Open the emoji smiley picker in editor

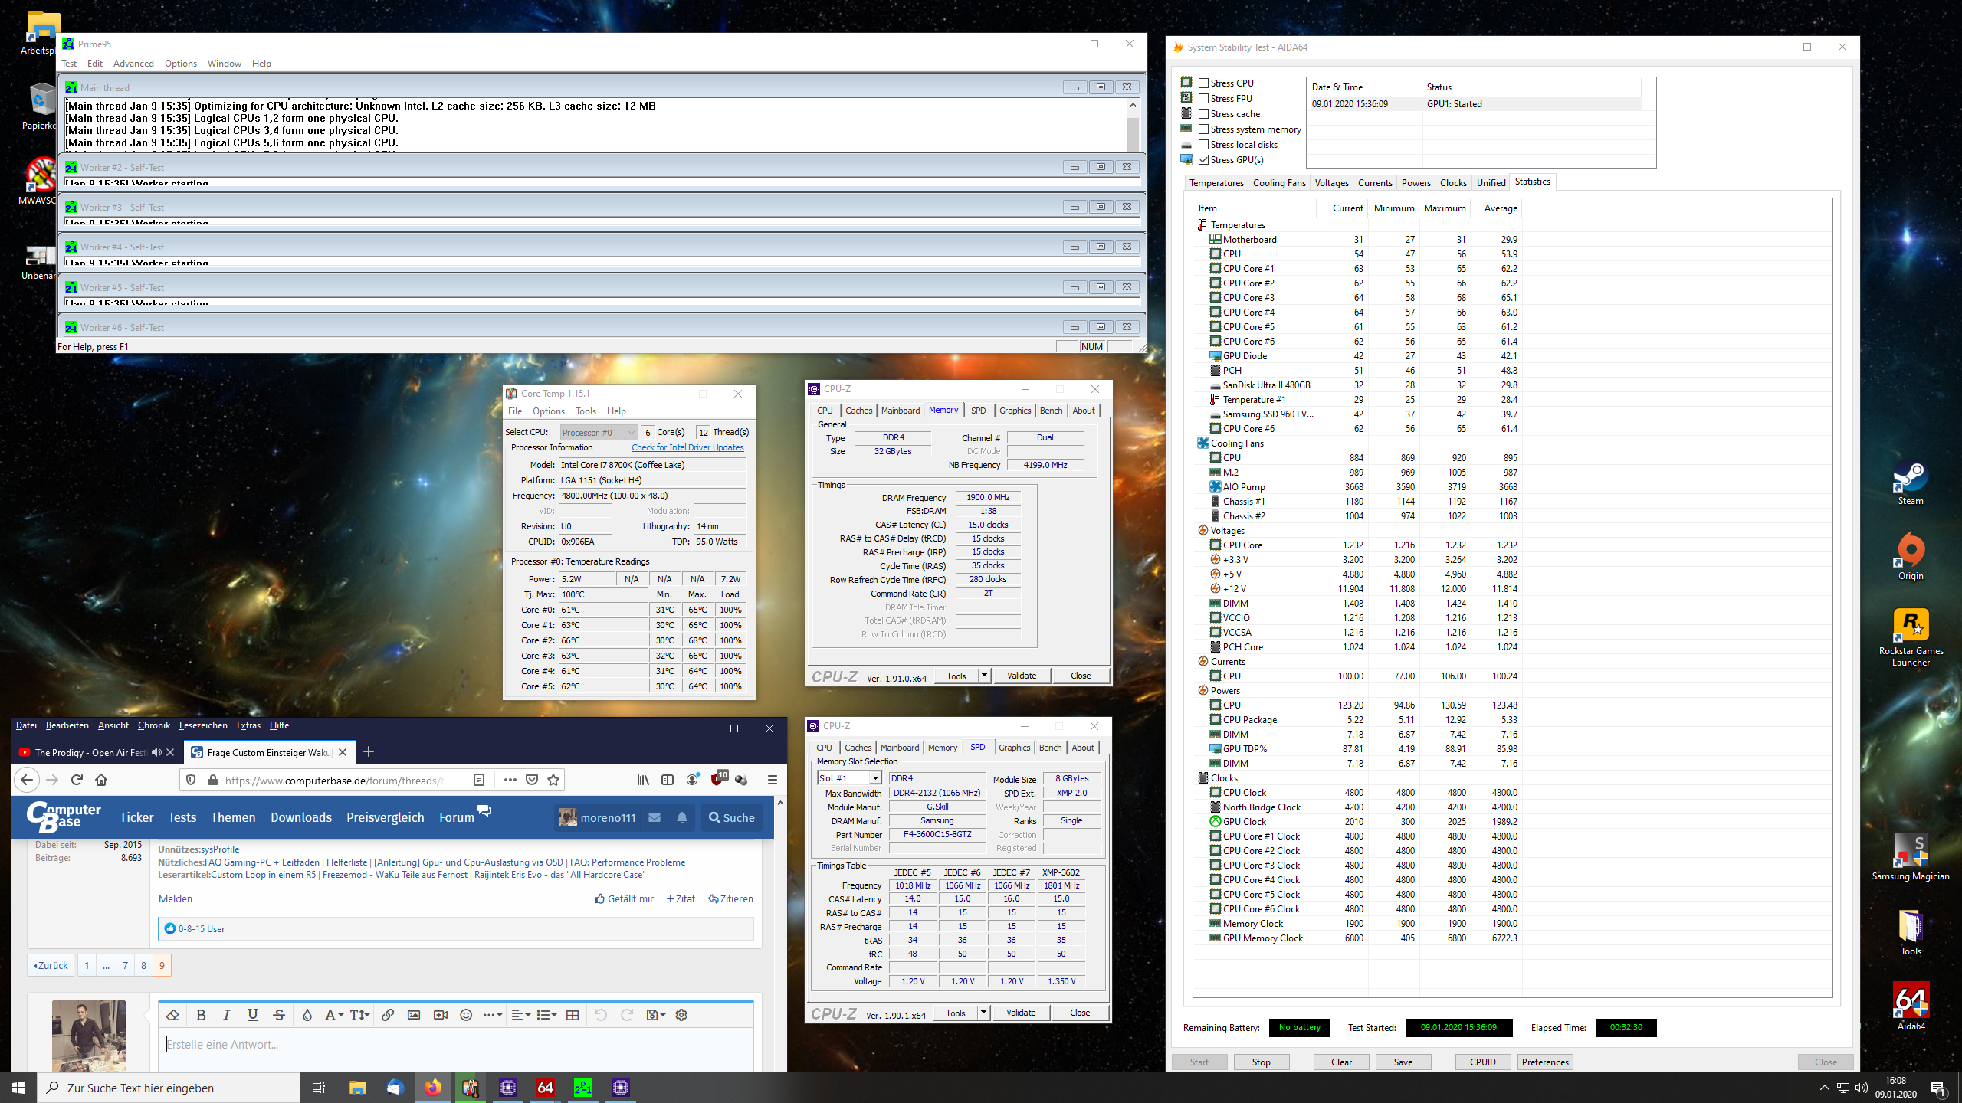pos(466,1015)
